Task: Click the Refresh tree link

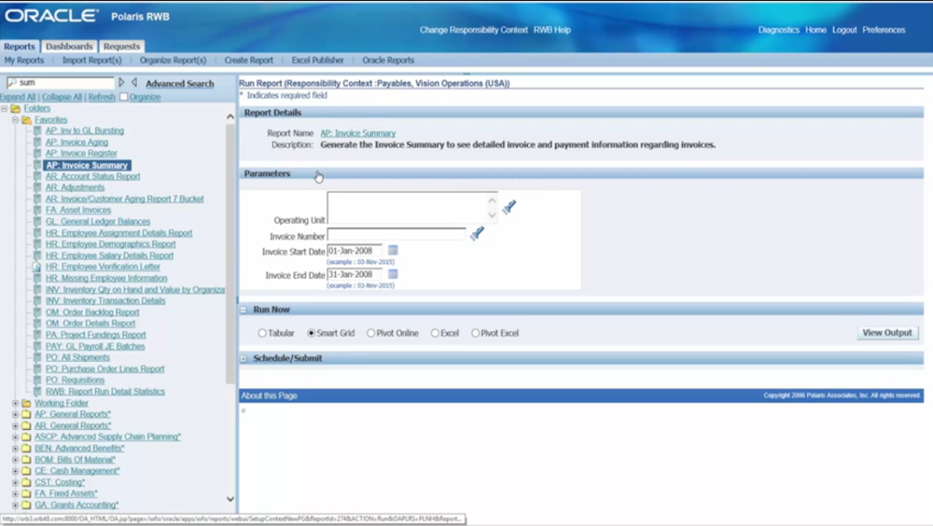Action: click(102, 97)
